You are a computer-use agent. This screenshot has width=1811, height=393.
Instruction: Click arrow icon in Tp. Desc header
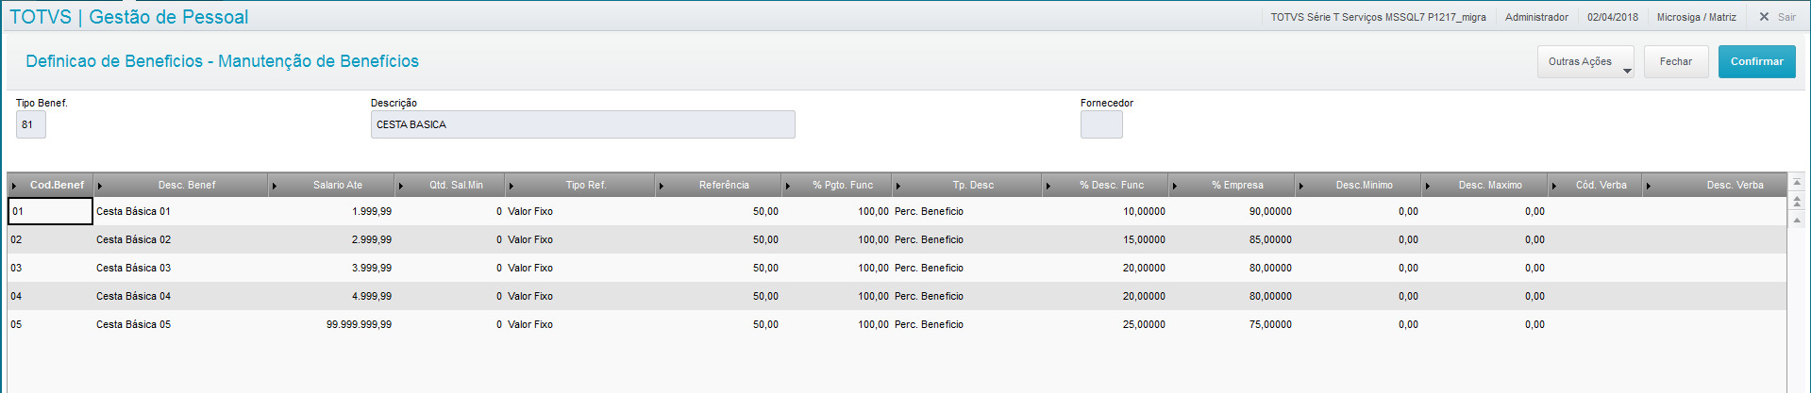[898, 186]
